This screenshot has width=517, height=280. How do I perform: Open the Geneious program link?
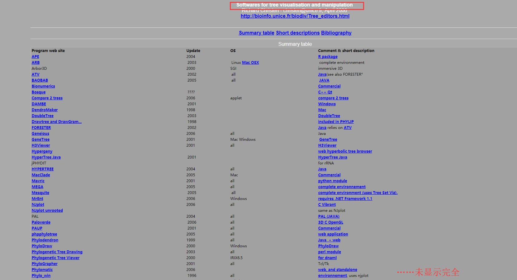[x=40, y=134]
